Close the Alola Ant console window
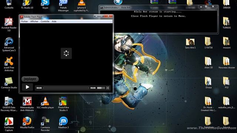 point(213,7)
